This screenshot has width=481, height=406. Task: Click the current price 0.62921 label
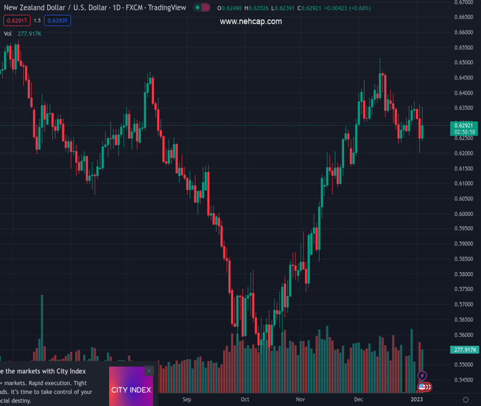click(x=464, y=125)
